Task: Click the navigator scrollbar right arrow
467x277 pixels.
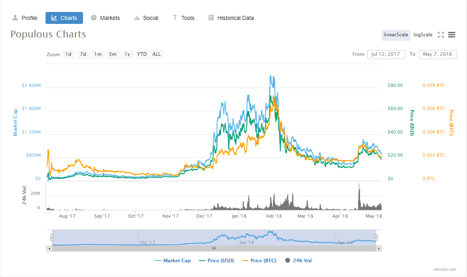Action: click(379, 248)
